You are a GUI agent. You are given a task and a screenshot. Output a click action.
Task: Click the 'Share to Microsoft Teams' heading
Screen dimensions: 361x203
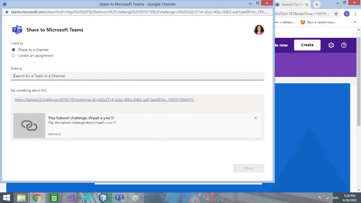[x=55, y=30]
